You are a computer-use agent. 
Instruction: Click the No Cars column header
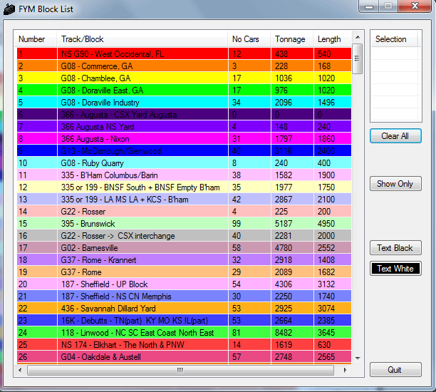point(249,39)
